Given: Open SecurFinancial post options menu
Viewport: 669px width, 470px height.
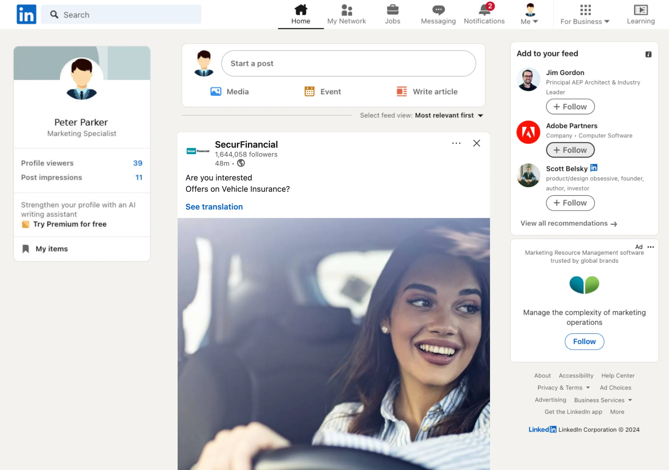Looking at the screenshot, I should [x=456, y=143].
